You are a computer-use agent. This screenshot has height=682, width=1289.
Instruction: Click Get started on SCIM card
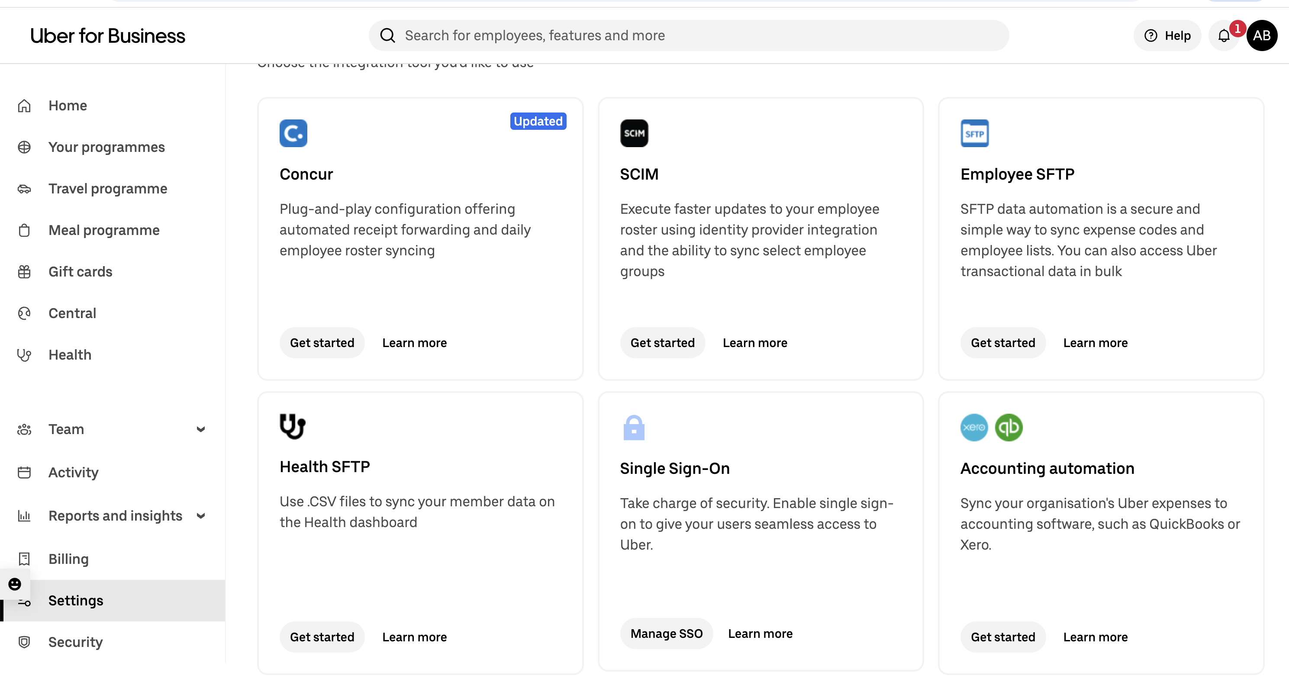(663, 343)
